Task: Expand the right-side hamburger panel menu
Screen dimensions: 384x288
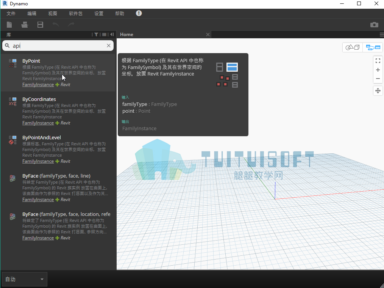Action: point(382,35)
